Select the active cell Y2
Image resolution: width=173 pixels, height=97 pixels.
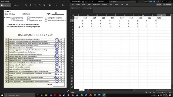[x=161, y=21]
